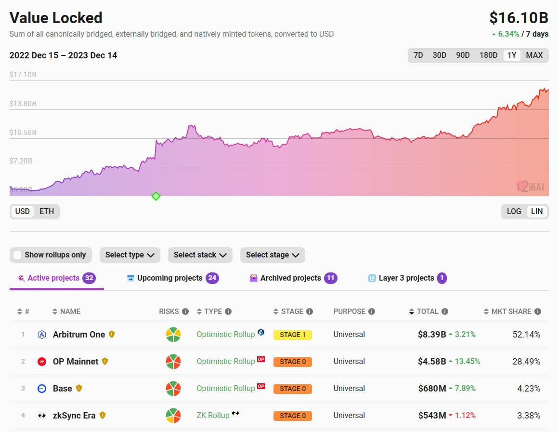Click the STAGE 0 badge for zkSync Era

pyautogui.click(x=293, y=416)
